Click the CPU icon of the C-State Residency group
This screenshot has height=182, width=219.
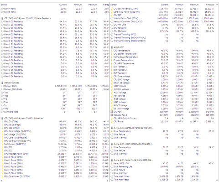[2, 18]
